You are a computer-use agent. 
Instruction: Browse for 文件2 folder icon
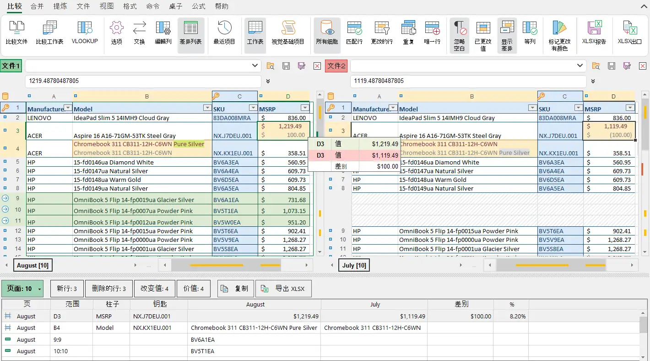coord(596,66)
